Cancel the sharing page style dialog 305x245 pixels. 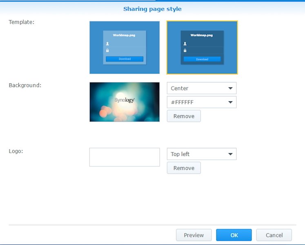[x=274, y=235]
